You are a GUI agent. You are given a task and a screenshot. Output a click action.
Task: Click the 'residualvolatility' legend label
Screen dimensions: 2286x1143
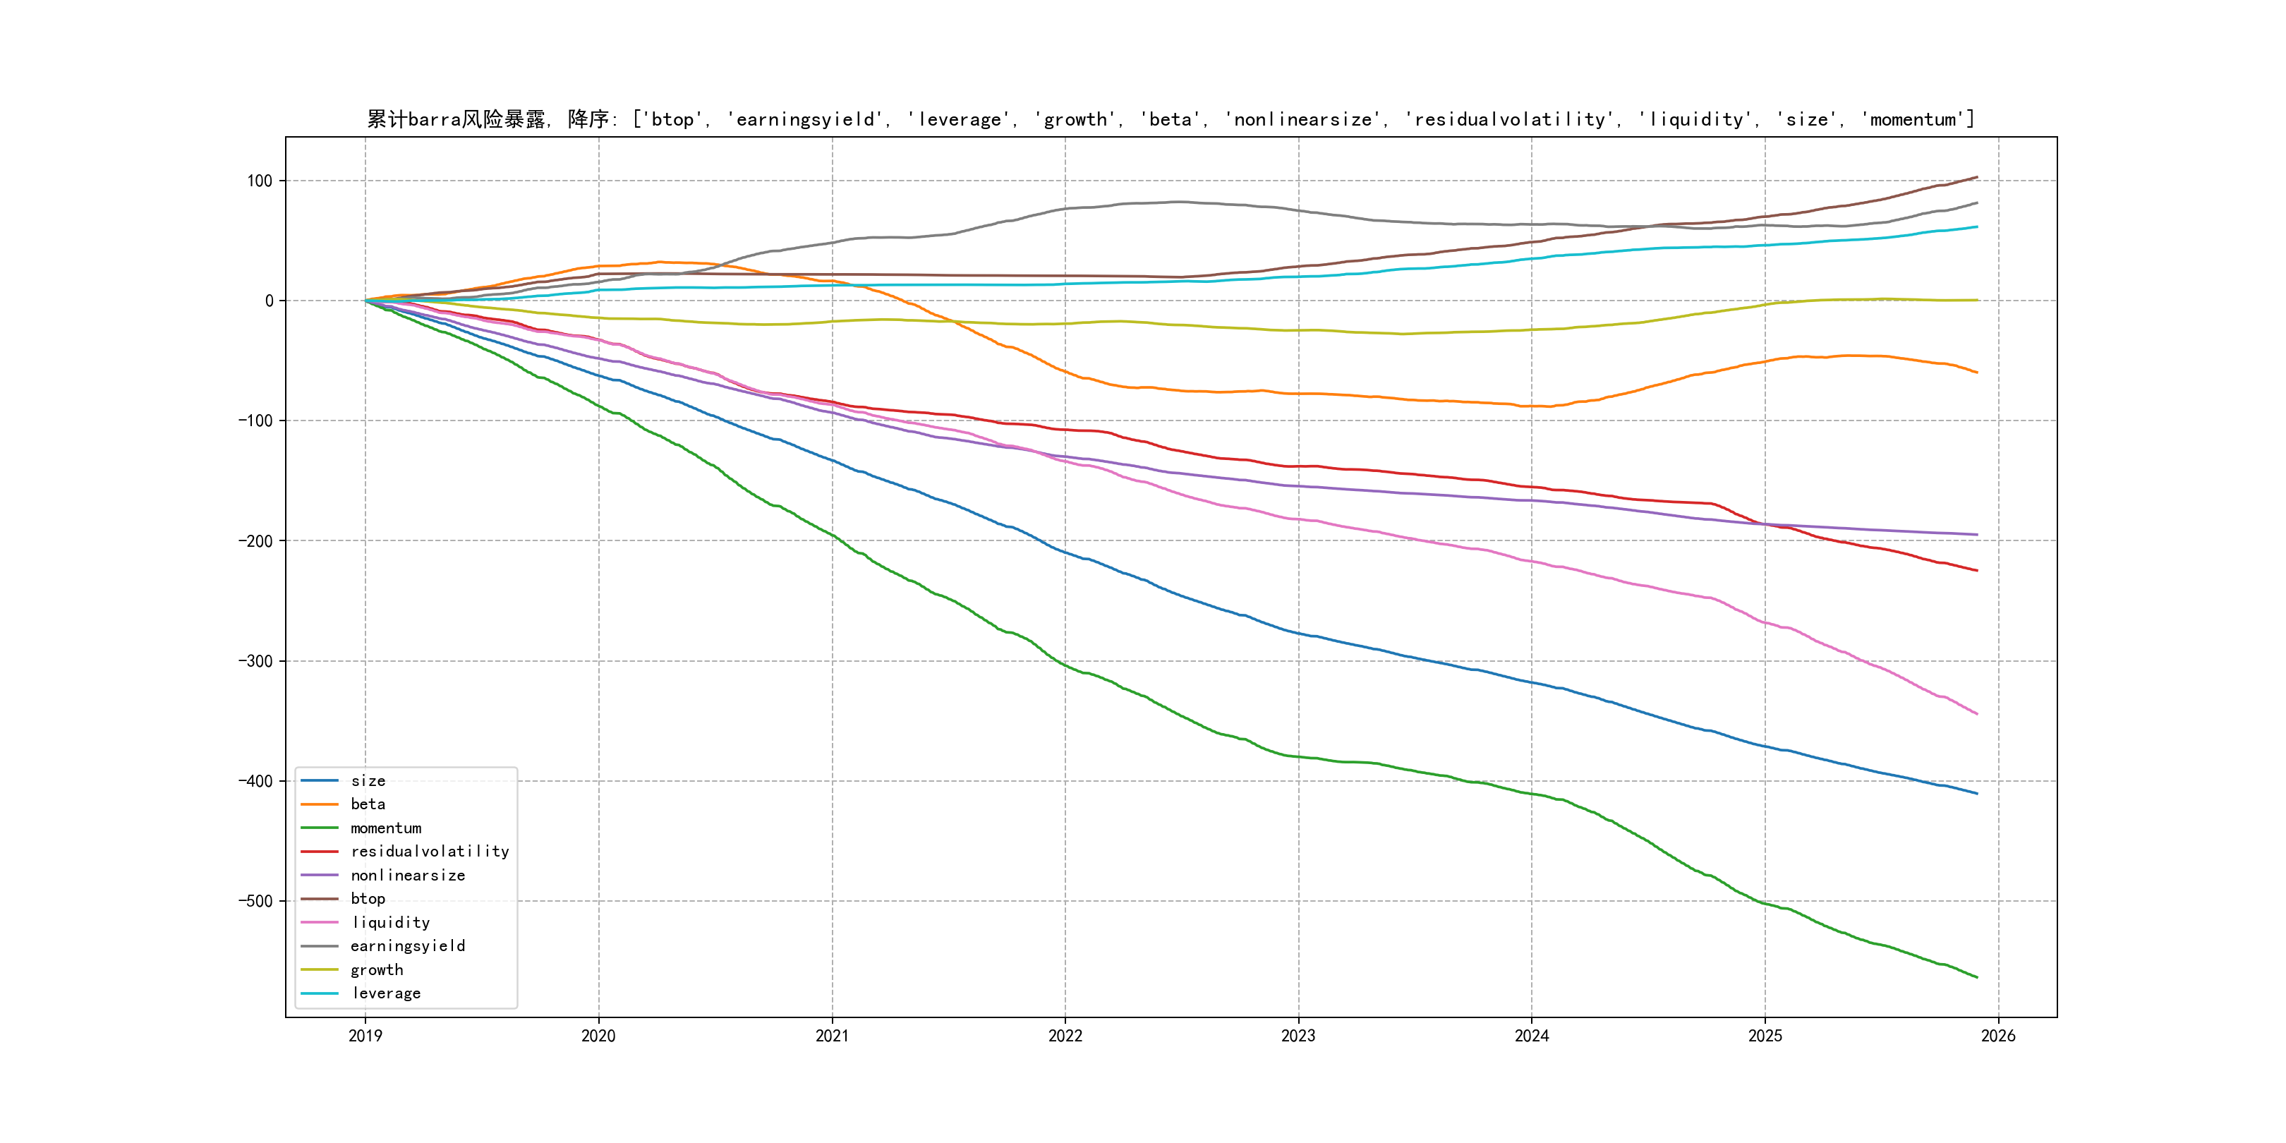pyautogui.click(x=430, y=851)
